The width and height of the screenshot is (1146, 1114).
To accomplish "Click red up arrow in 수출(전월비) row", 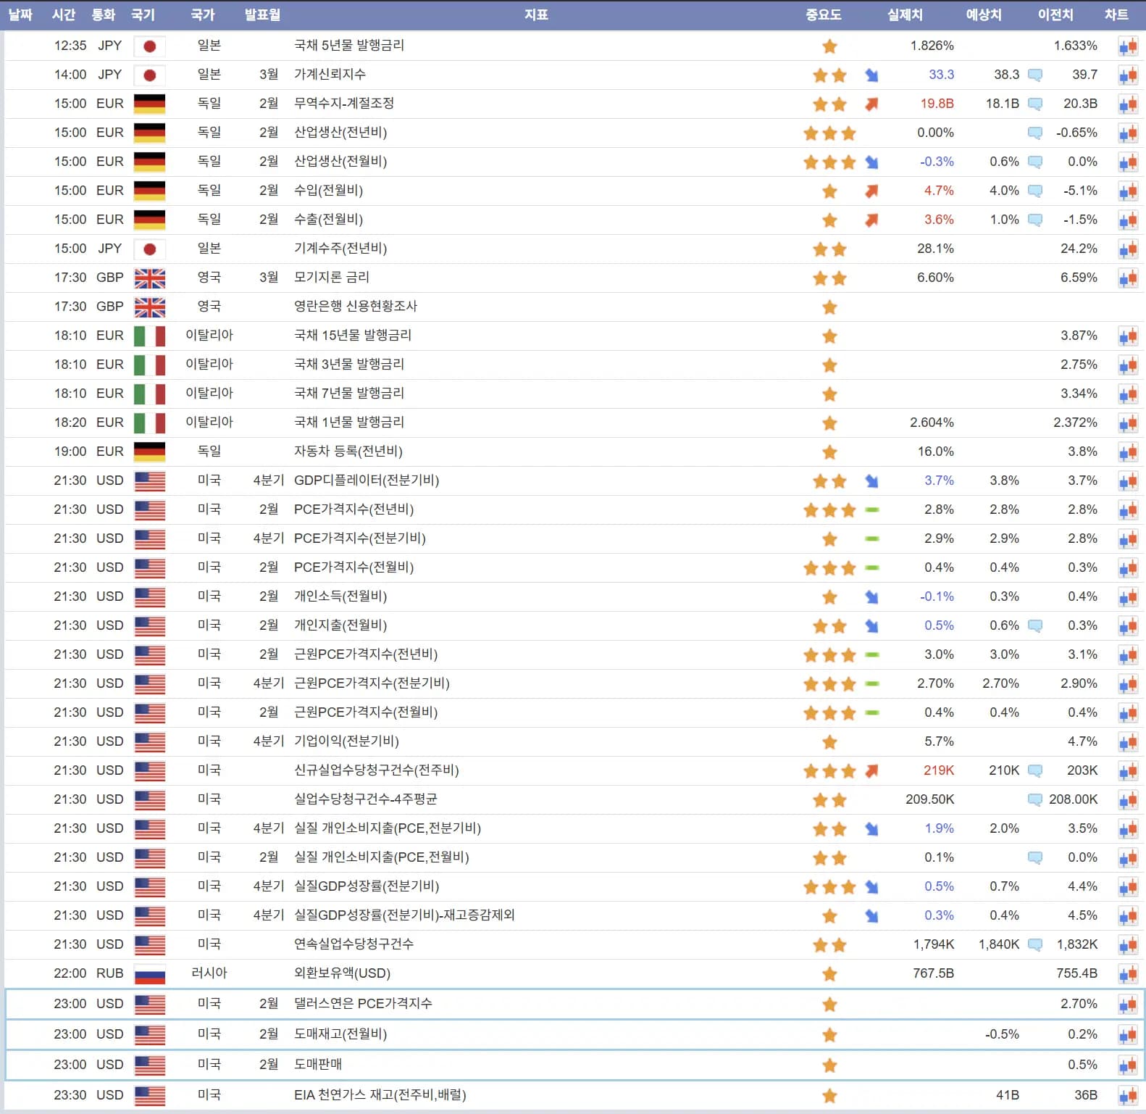I will point(871,220).
